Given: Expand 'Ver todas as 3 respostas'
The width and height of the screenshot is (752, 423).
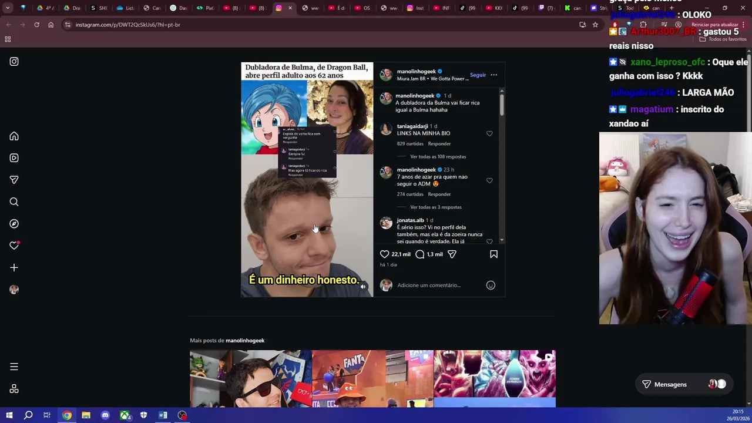Looking at the screenshot, I should [x=436, y=207].
